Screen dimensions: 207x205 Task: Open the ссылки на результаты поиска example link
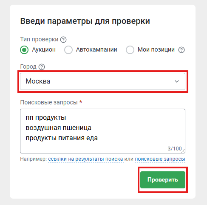click(x=85, y=159)
